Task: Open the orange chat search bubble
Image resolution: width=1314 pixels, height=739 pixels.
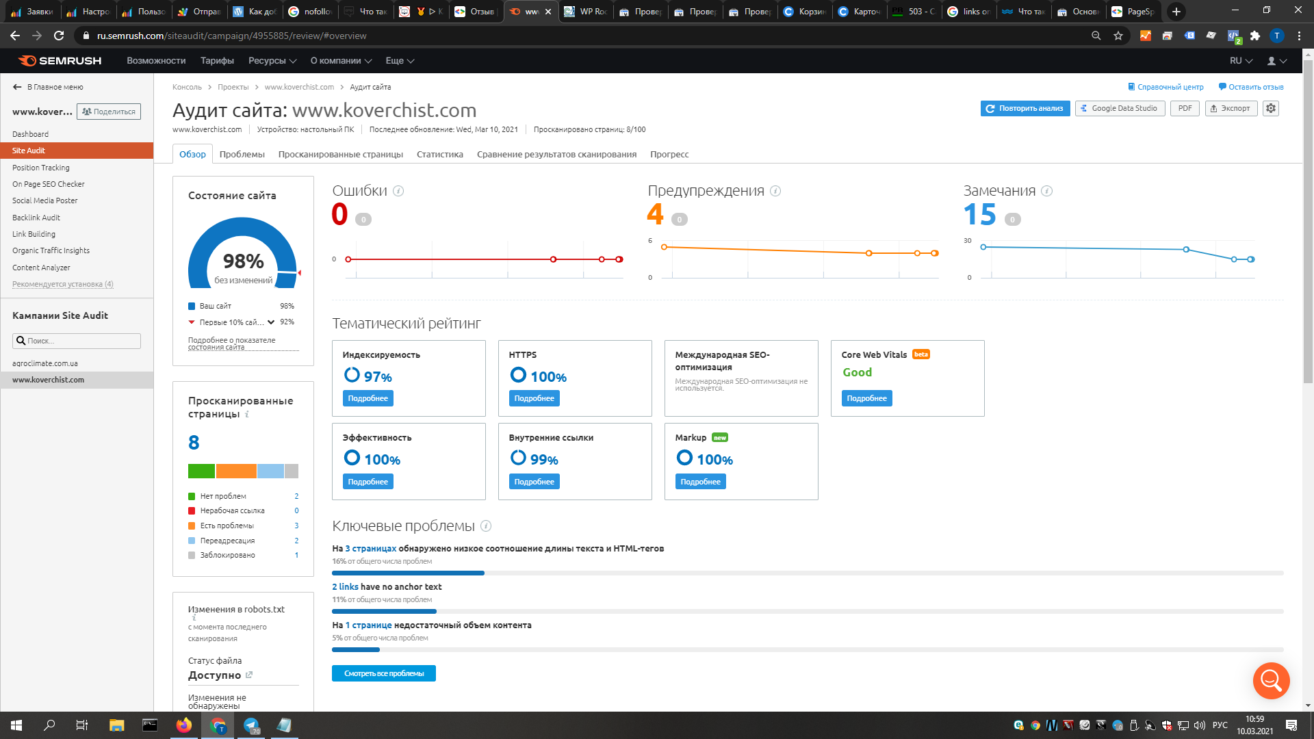Action: coord(1271,680)
